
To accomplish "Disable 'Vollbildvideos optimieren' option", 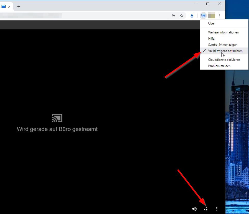I will point(225,51).
